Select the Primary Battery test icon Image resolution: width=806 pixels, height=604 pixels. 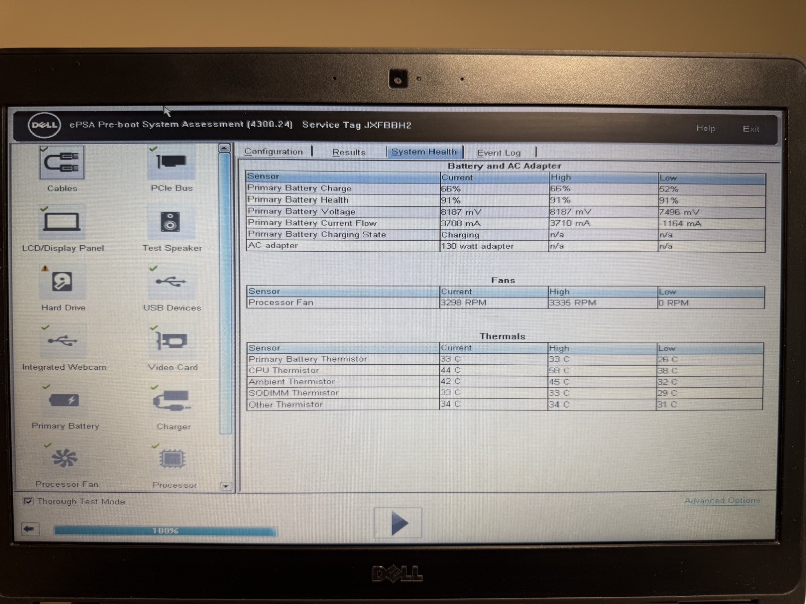point(64,400)
